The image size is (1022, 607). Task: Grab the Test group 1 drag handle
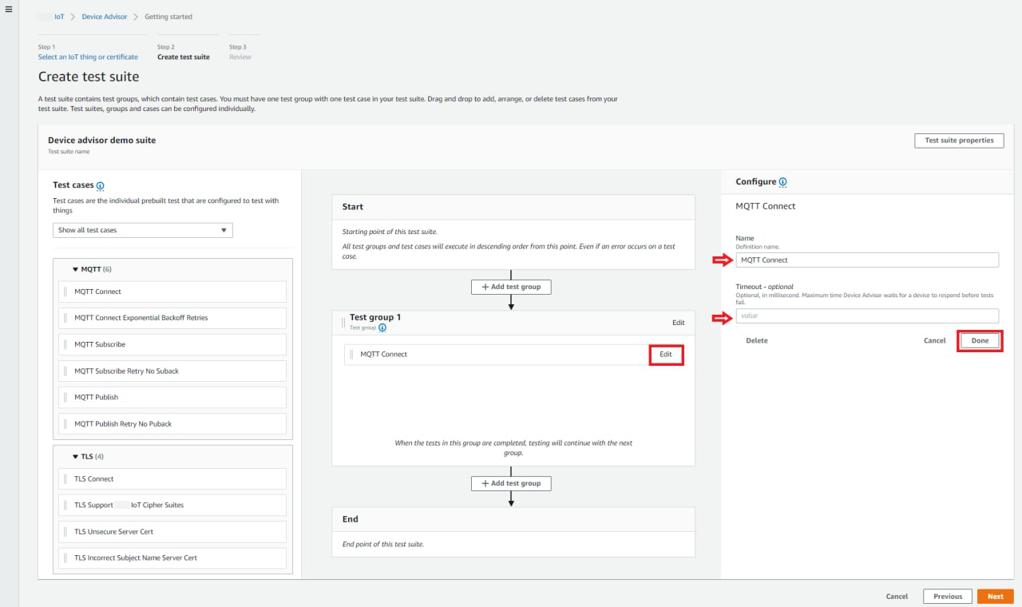pos(343,323)
